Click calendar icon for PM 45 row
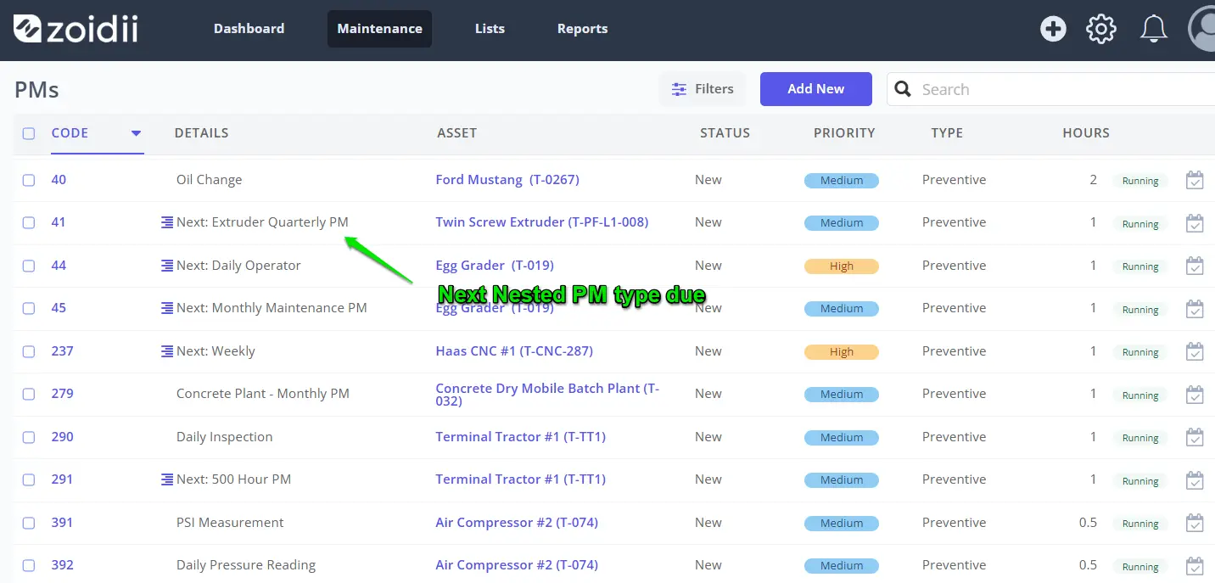Viewport: 1215px width, 583px height. coord(1195,309)
